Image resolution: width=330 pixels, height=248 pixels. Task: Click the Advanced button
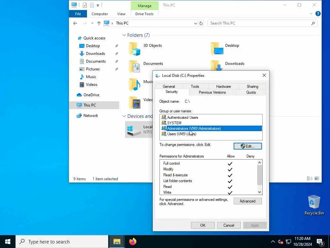pos(248,201)
